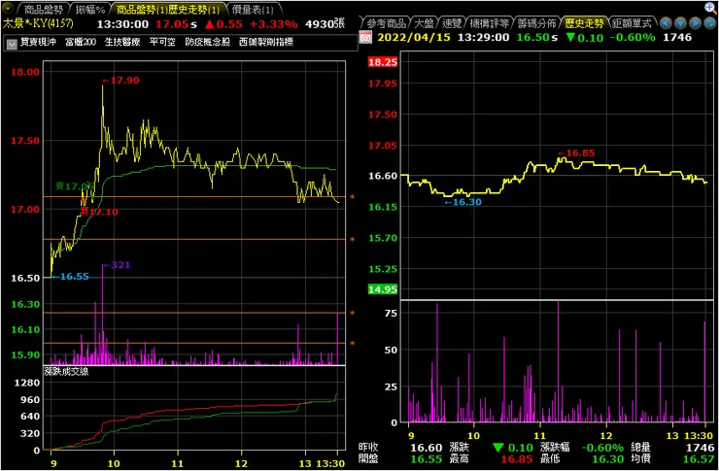Open the 振幅% tab
The width and height of the screenshot is (719, 471).
pos(90,9)
